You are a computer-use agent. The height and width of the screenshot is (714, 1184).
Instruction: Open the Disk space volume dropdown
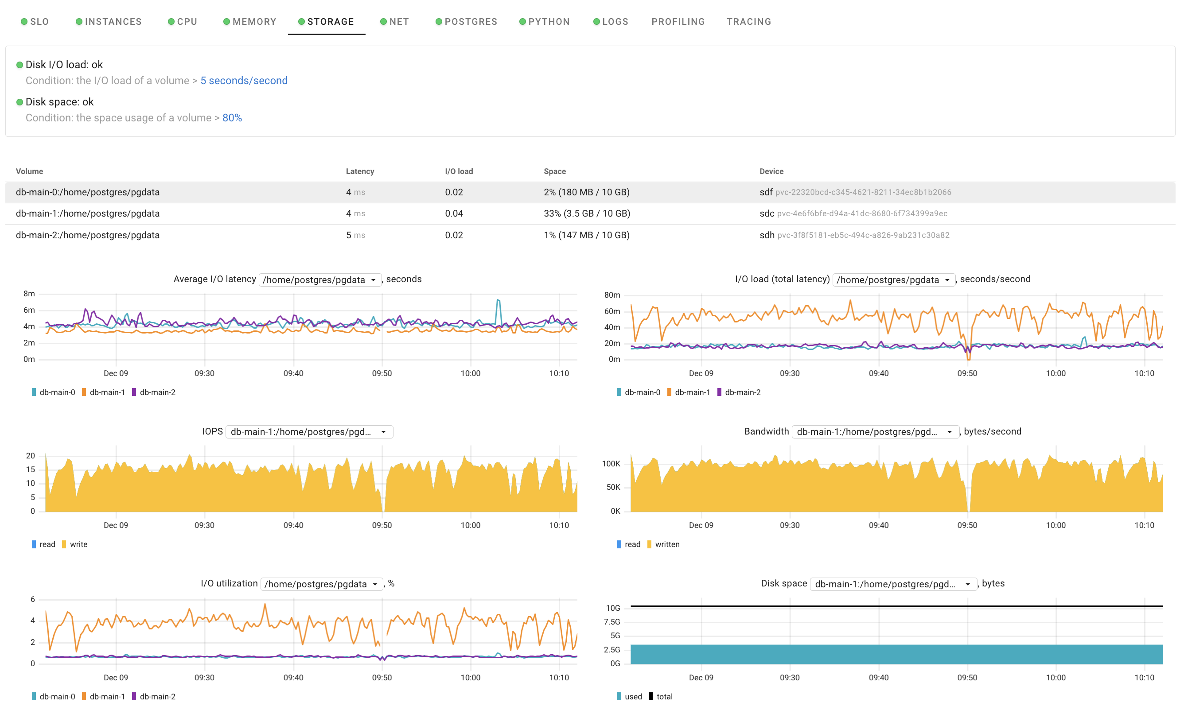click(894, 584)
